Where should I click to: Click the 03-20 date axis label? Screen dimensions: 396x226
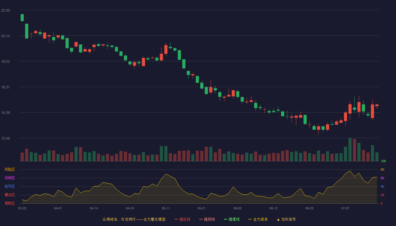[22, 208]
